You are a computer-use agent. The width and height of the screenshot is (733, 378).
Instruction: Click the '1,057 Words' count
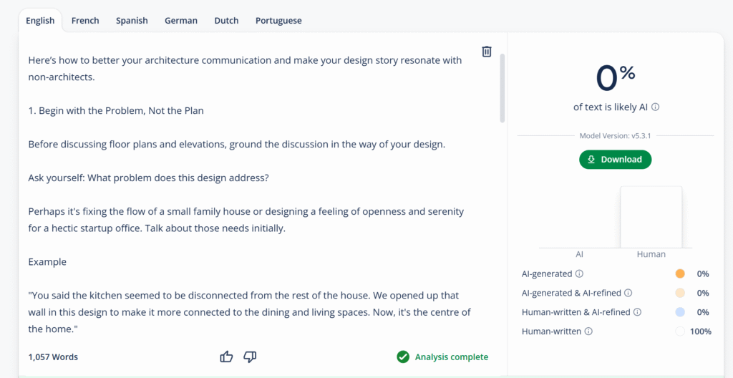pyautogui.click(x=53, y=357)
